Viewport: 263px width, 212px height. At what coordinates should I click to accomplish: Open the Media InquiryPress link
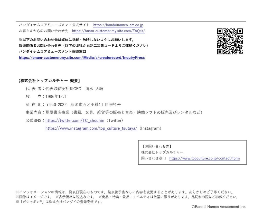[x=82, y=58]
